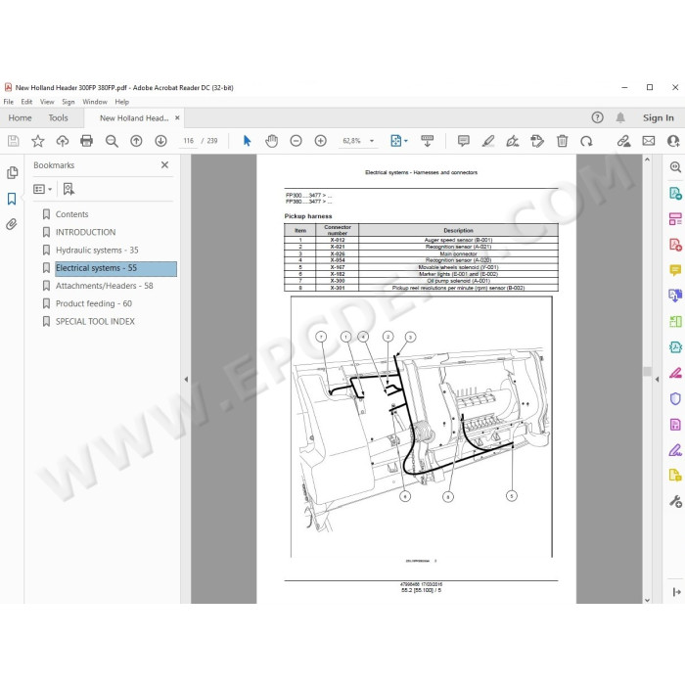Open the Window menu
This screenshot has width=685, height=685.
pos(95,102)
